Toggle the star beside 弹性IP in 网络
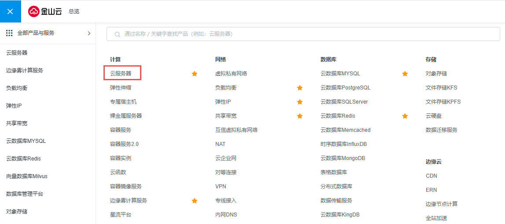Screen dimensions: 505x224 pyautogui.click(x=300, y=102)
